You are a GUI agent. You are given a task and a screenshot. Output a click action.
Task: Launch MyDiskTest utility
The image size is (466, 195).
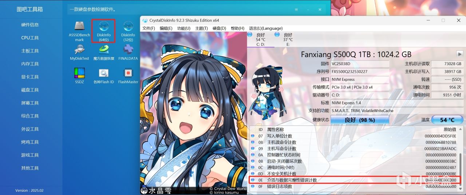coord(79,52)
